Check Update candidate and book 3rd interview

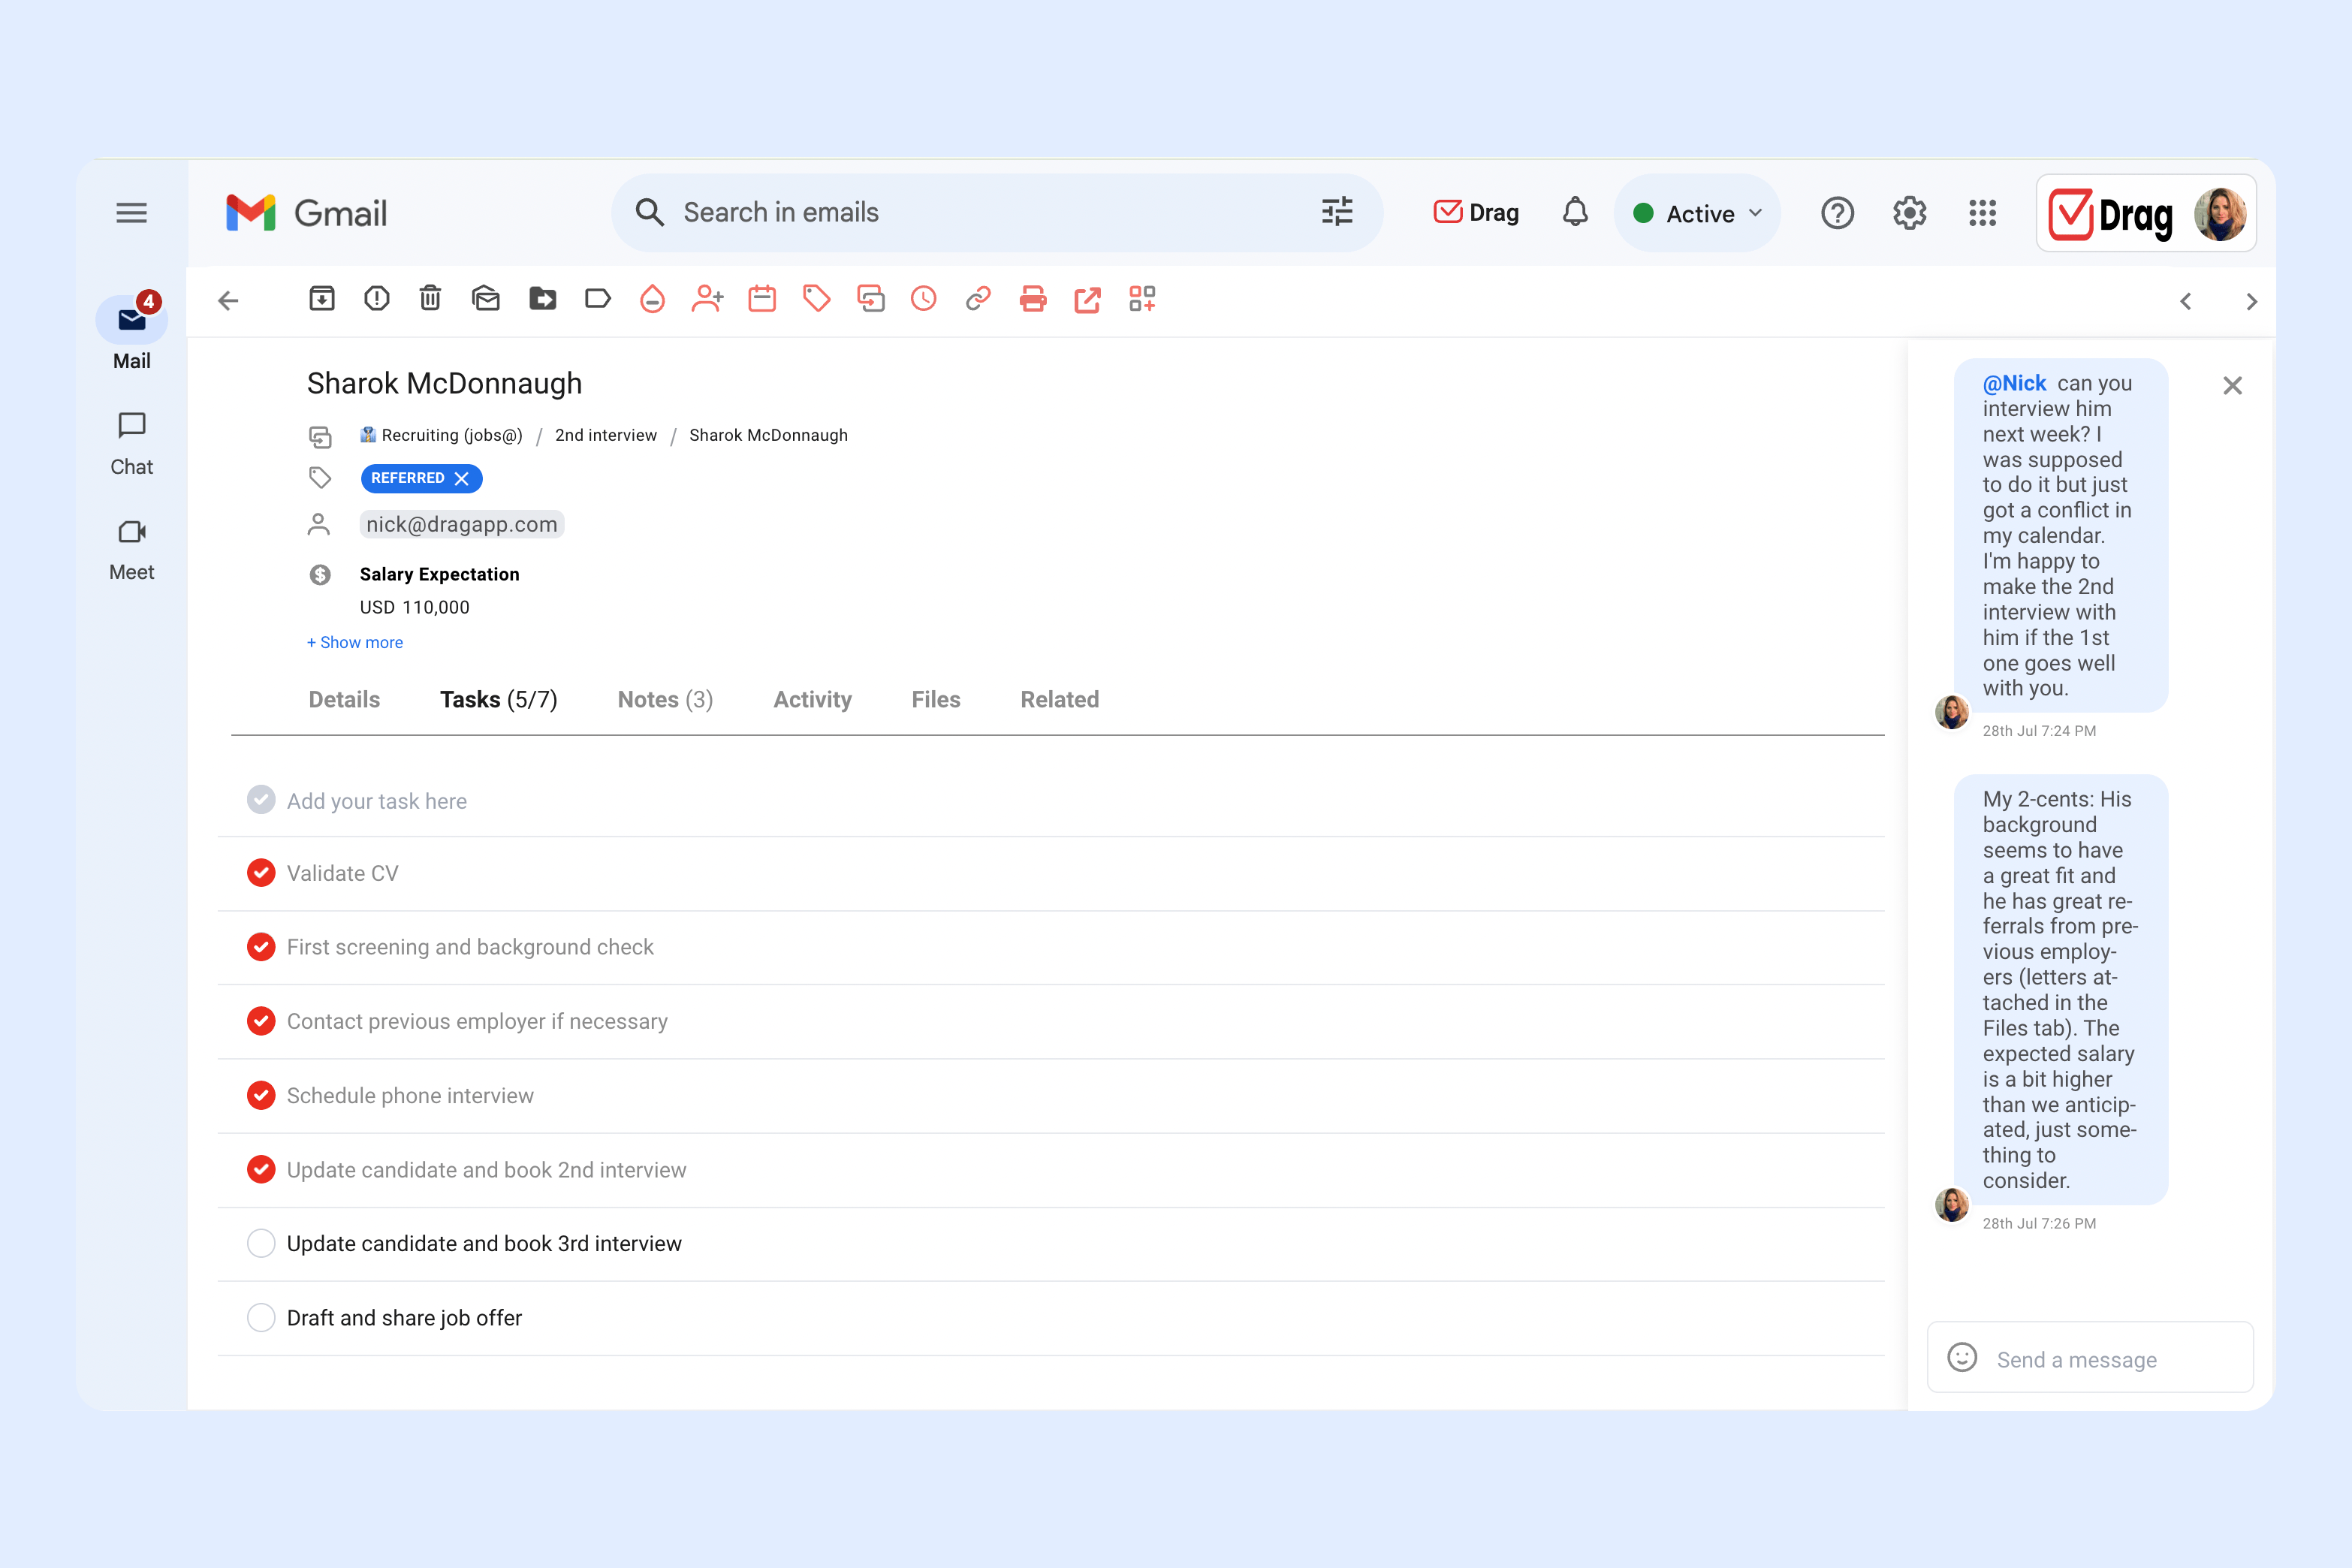pyautogui.click(x=261, y=1243)
